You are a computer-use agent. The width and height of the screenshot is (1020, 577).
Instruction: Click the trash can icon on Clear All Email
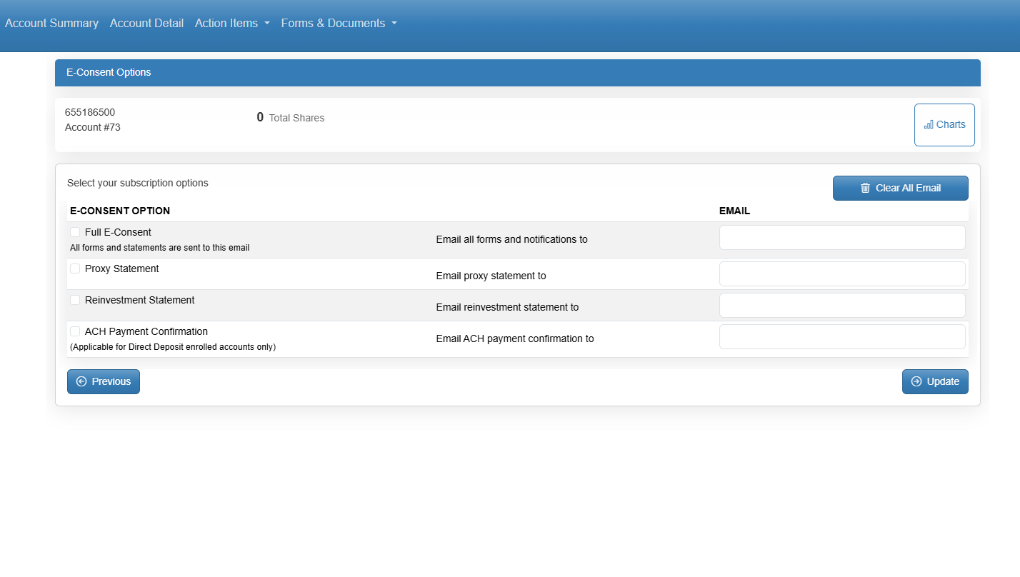click(865, 188)
